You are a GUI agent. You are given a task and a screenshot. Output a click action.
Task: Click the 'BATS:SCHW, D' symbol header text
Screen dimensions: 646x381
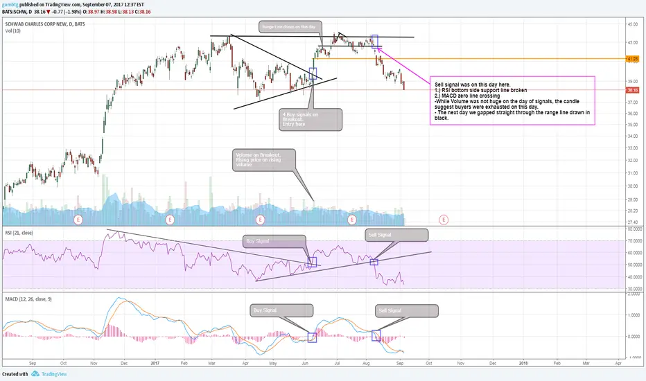click(17, 12)
